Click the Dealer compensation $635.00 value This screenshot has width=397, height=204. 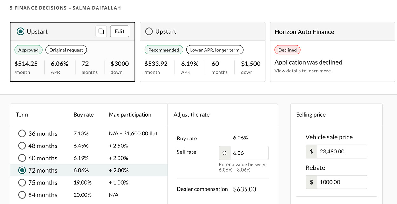tap(245, 189)
